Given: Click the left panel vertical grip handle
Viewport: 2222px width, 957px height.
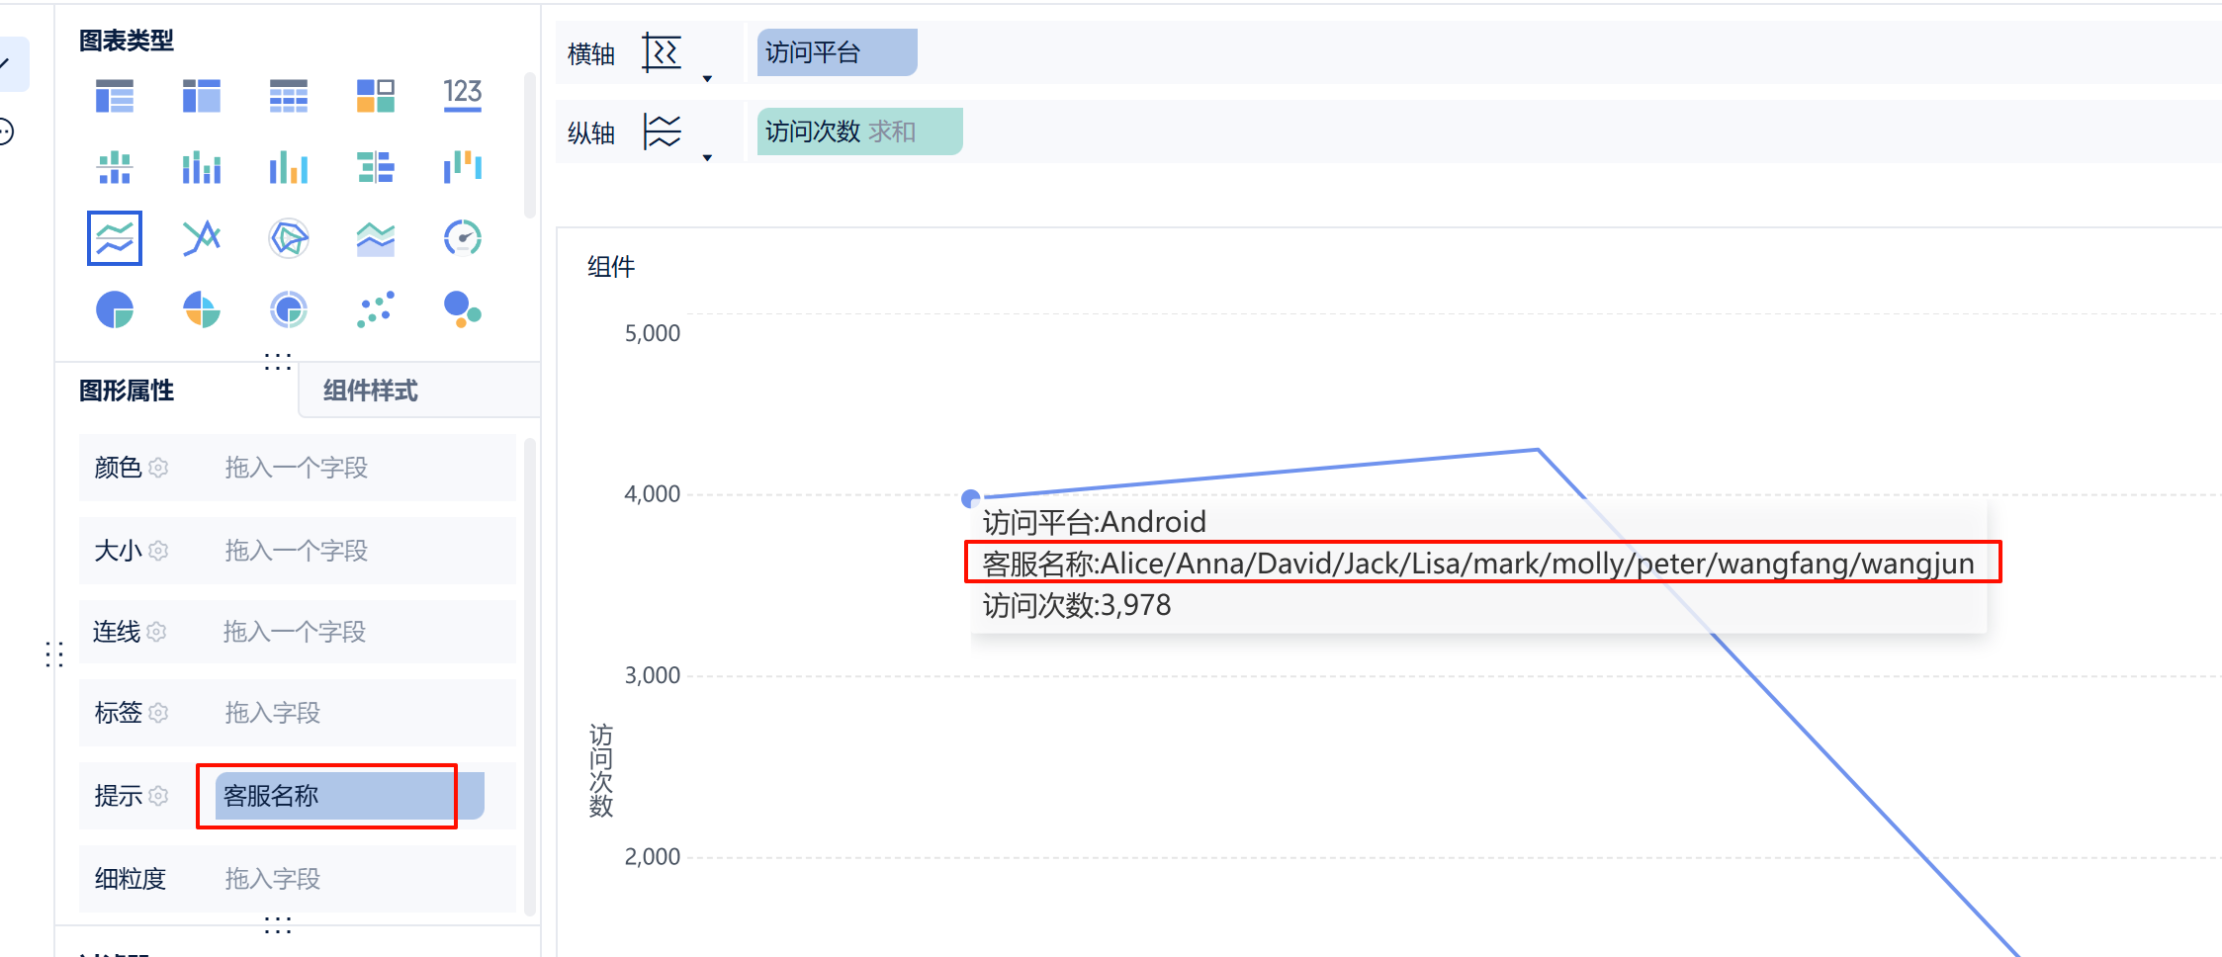Looking at the screenshot, I should click(x=54, y=653).
